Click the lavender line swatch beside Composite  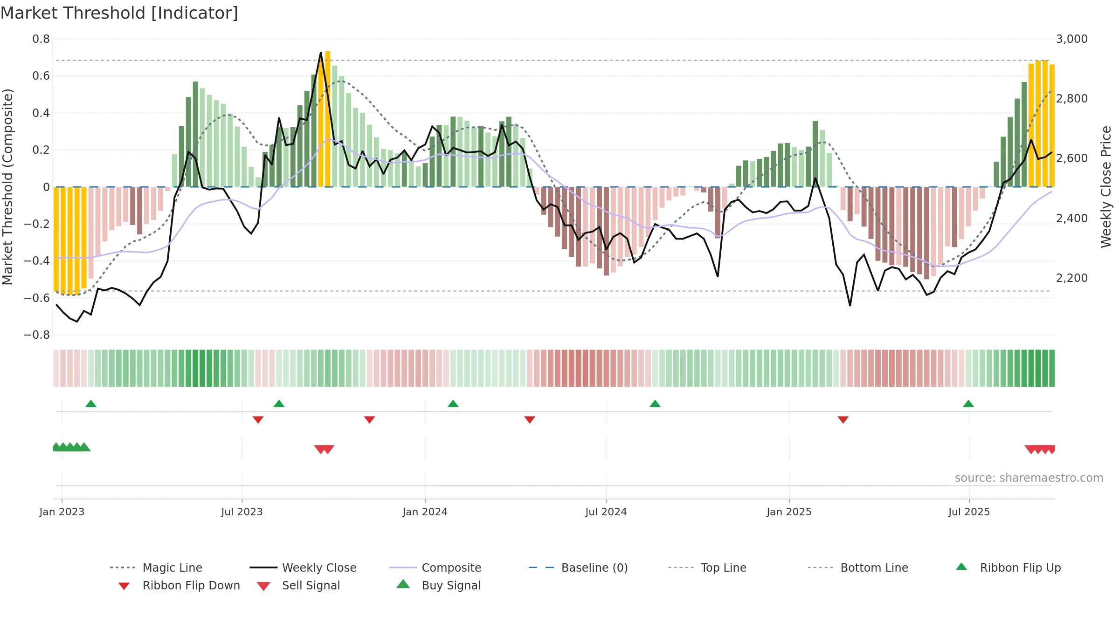[403, 567]
